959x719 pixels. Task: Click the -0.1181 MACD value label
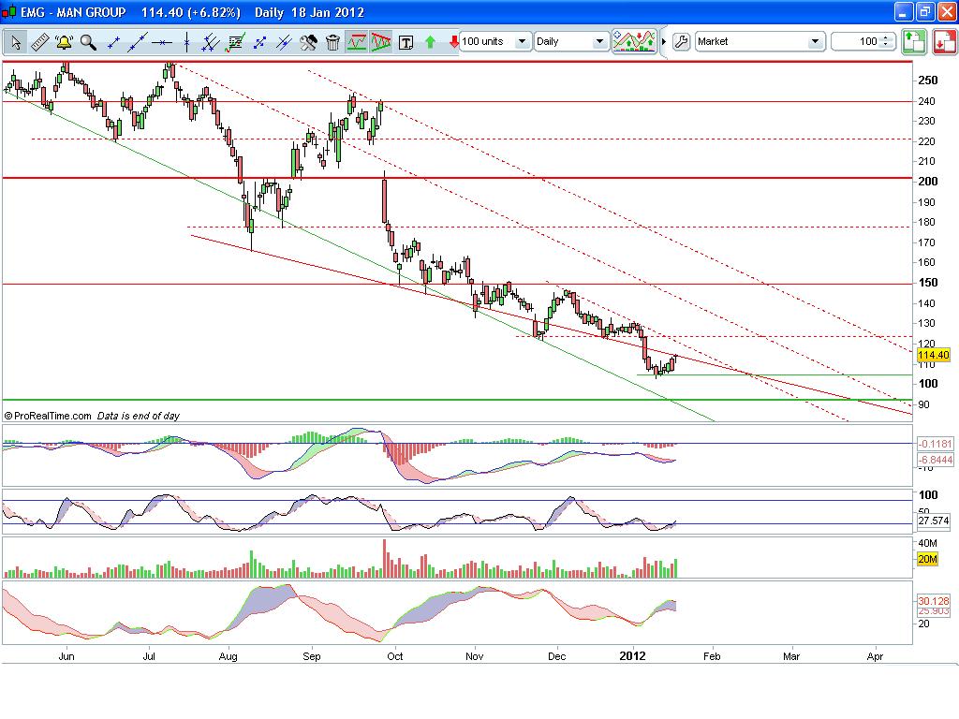tap(936, 444)
